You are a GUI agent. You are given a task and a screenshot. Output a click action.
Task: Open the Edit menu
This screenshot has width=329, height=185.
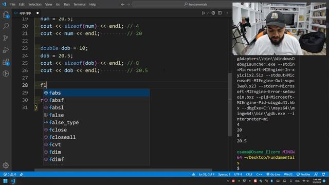click(22, 5)
